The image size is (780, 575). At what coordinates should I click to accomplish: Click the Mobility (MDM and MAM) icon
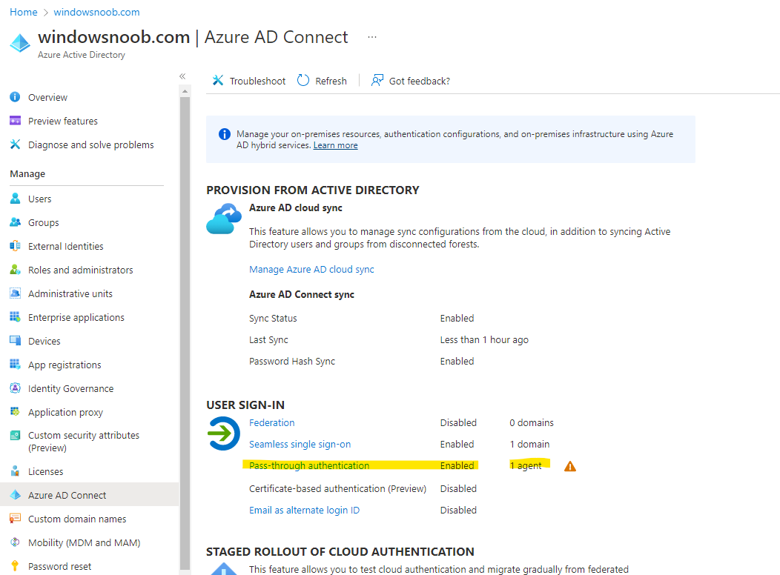[x=15, y=542]
